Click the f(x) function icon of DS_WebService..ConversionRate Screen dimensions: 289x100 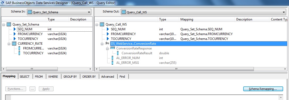click(107, 43)
